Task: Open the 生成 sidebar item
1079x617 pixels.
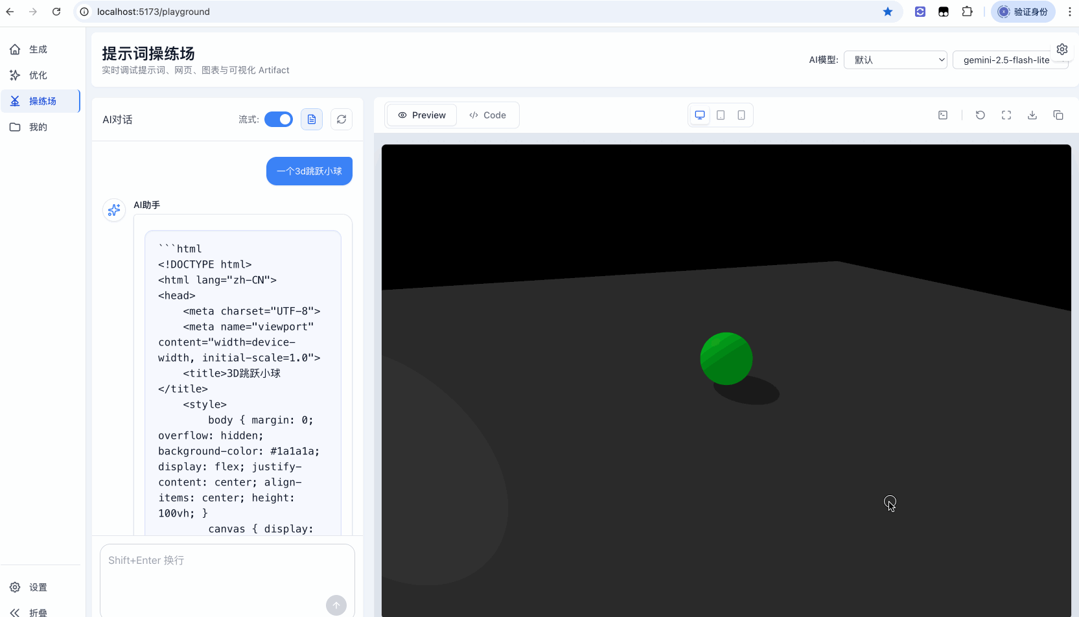Action: pyautogui.click(x=40, y=49)
